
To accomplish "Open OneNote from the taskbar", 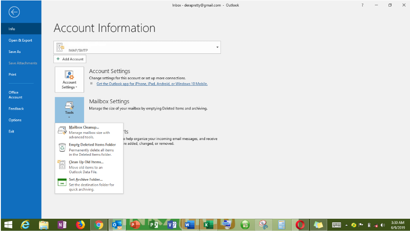I will (62, 225).
